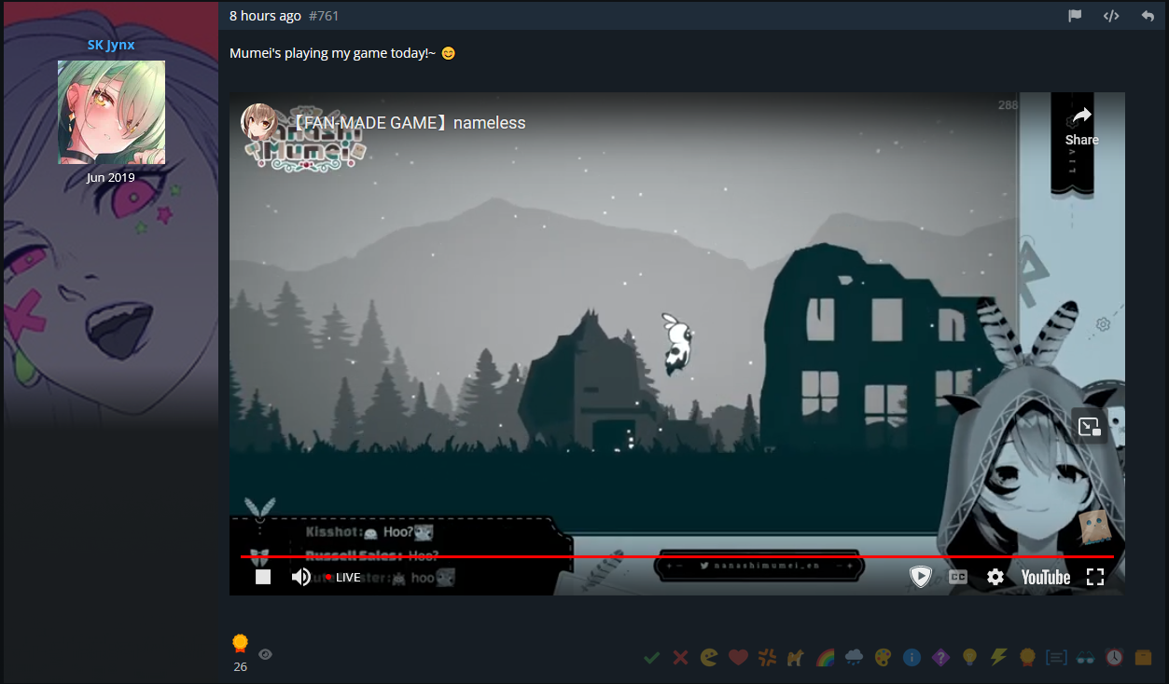Open the video settings gear
Screen dimensions: 1169x684
pyautogui.click(x=995, y=577)
